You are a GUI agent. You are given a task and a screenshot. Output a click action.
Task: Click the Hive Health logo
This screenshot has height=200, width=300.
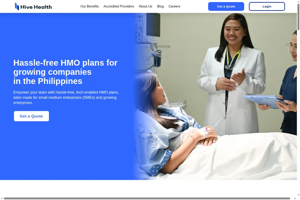pyautogui.click(x=33, y=7)
